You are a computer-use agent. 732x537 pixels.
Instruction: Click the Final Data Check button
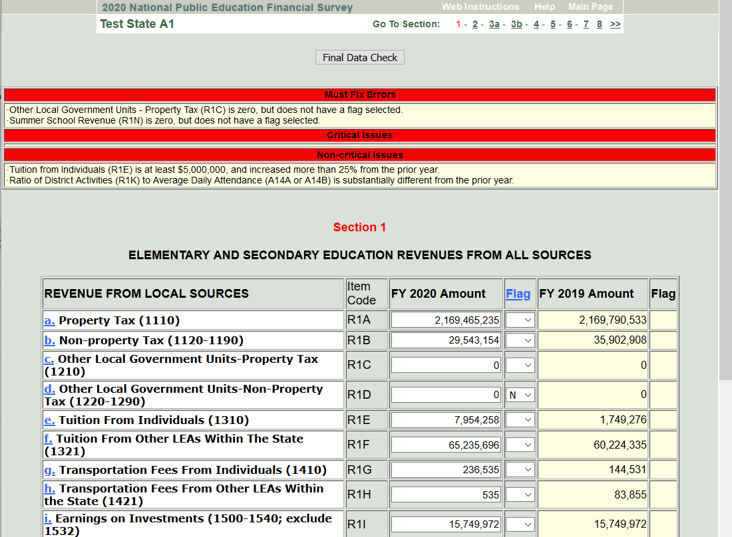tap(359, 58)
